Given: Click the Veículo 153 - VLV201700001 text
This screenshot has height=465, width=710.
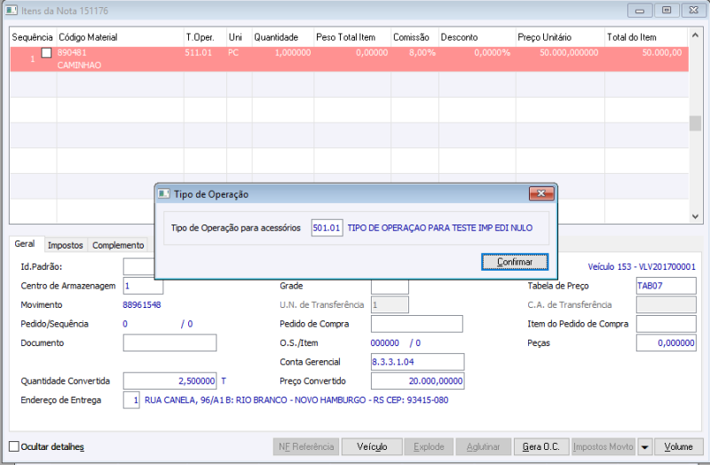Looking at the screenshot, I should (x=642, y=267).
